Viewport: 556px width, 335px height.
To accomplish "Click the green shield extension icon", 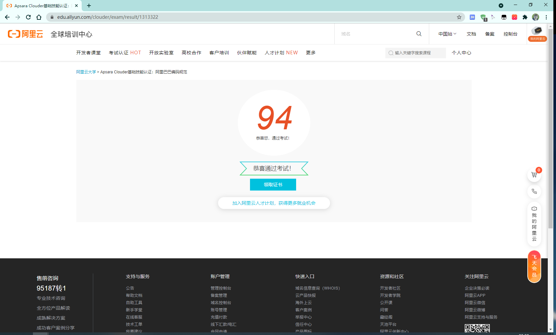I will tap(483, 17).
